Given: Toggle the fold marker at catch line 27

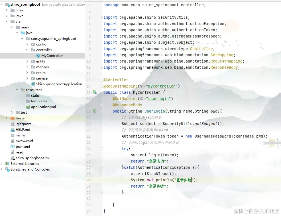Looking at the screenshot, I should click(x=102, y=167).
